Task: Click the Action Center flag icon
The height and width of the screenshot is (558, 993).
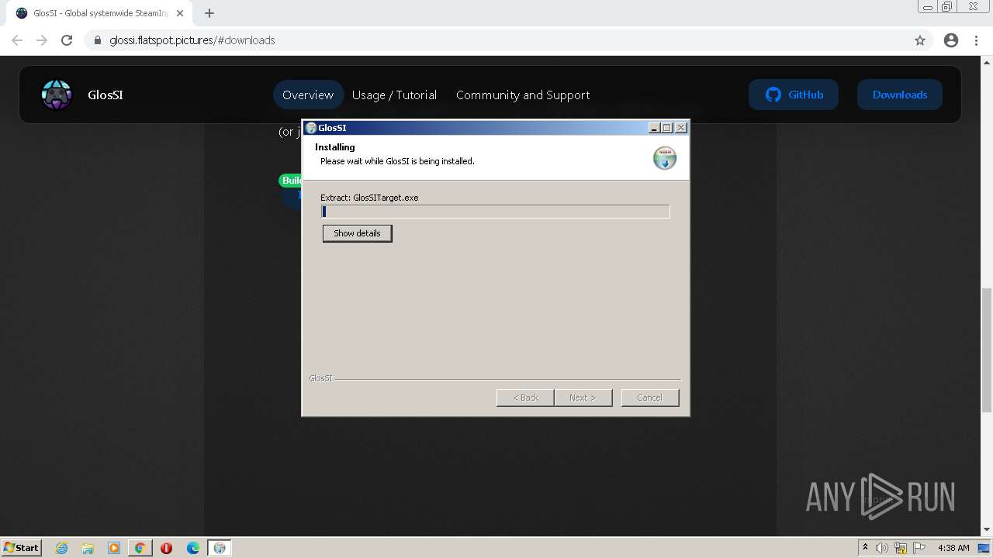Action: pos(919,548)
